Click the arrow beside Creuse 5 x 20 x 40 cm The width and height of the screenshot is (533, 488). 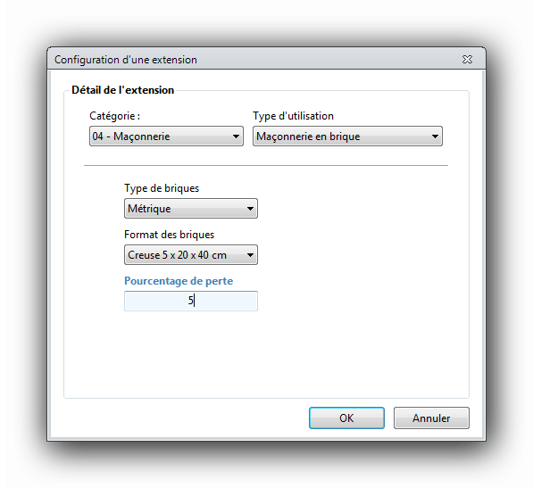250,255
